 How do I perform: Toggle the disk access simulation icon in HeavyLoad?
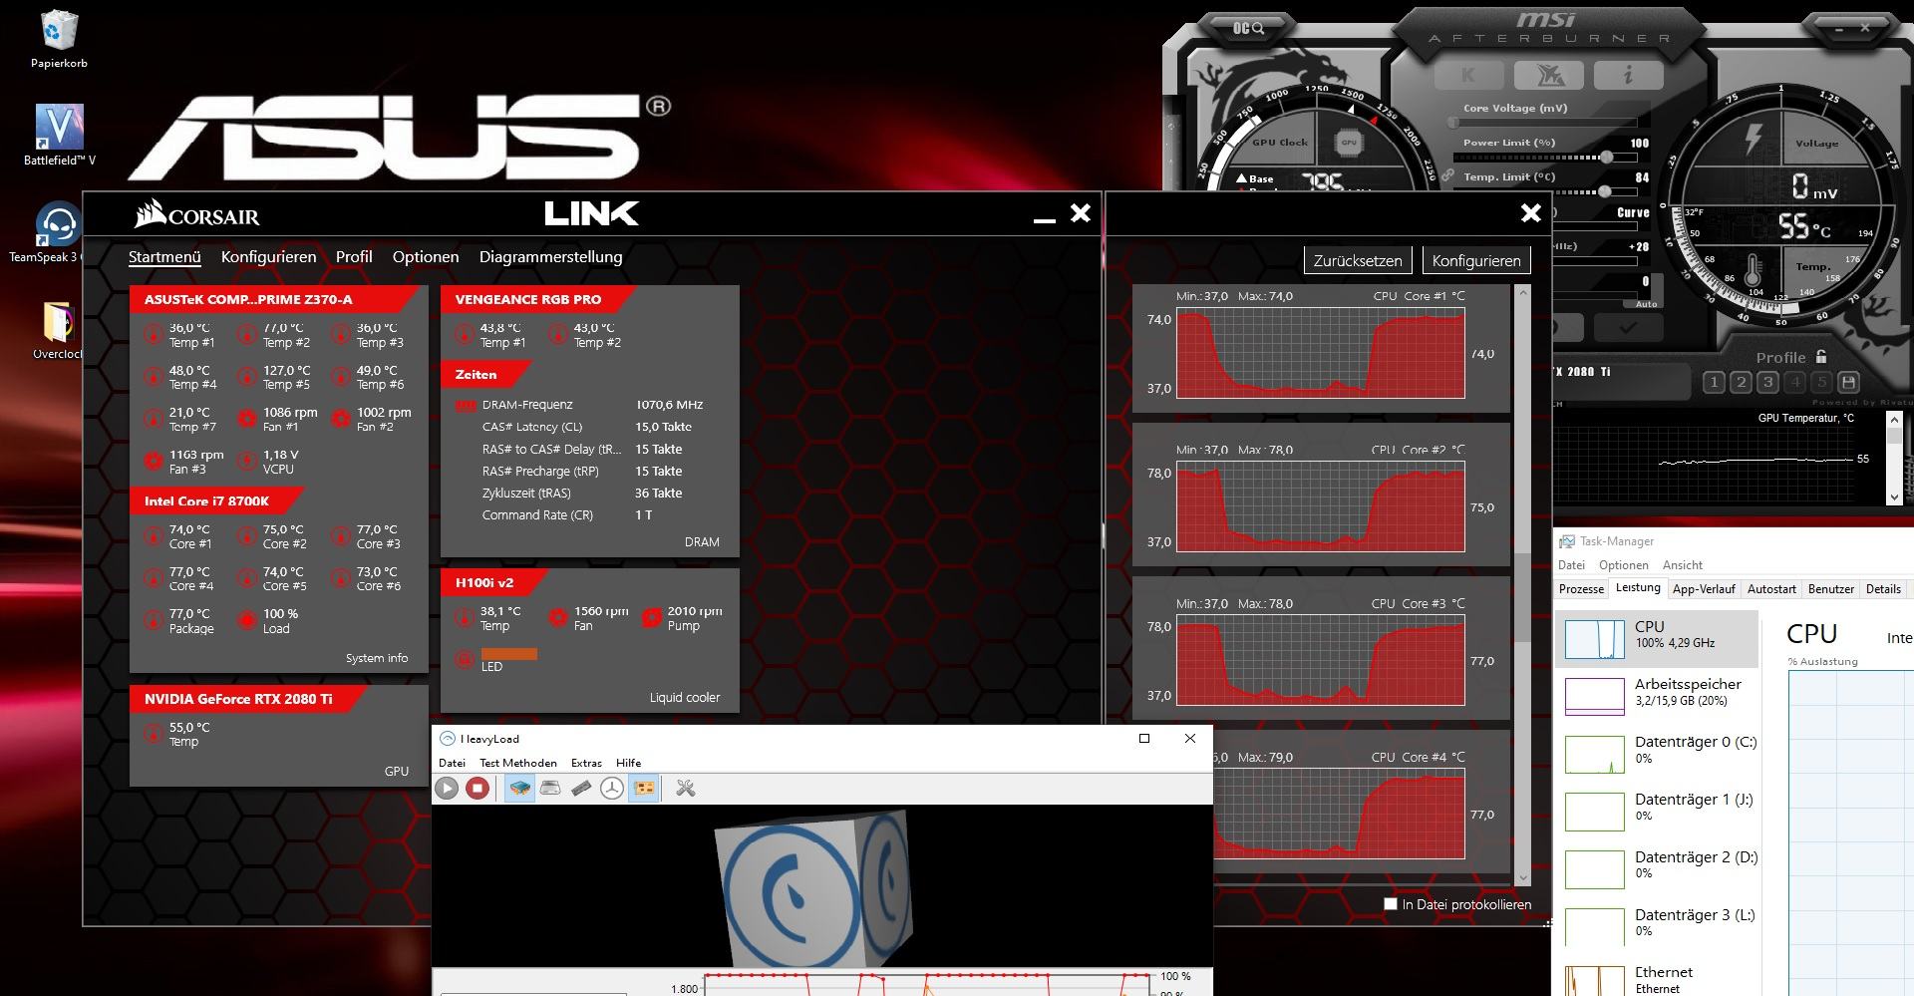[x=612, y=789]
